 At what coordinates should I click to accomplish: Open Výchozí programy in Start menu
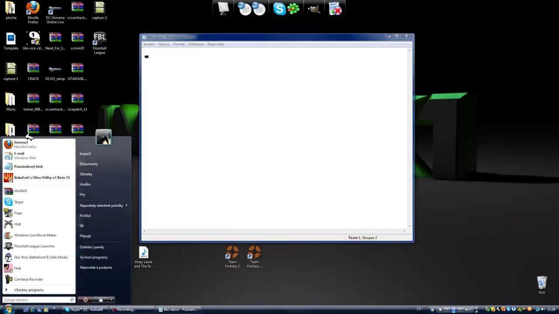tap(93, 257)
